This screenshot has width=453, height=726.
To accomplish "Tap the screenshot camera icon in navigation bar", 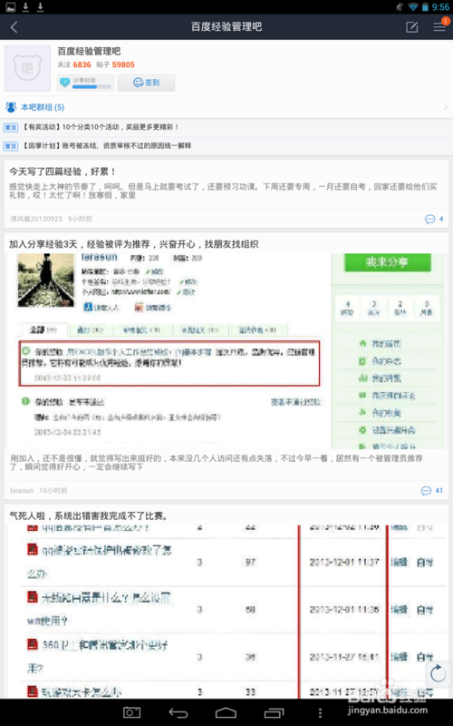I will click(131, 712).
